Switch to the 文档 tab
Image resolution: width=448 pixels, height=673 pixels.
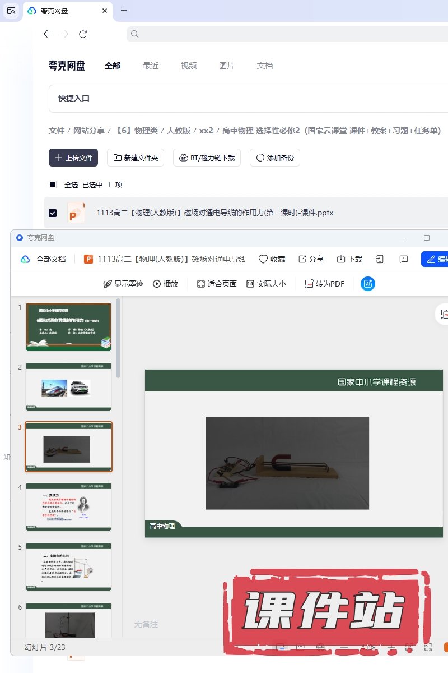pos(265,66)
